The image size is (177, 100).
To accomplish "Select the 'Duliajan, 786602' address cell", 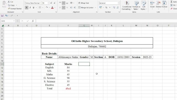I will (x=97, y=46).
